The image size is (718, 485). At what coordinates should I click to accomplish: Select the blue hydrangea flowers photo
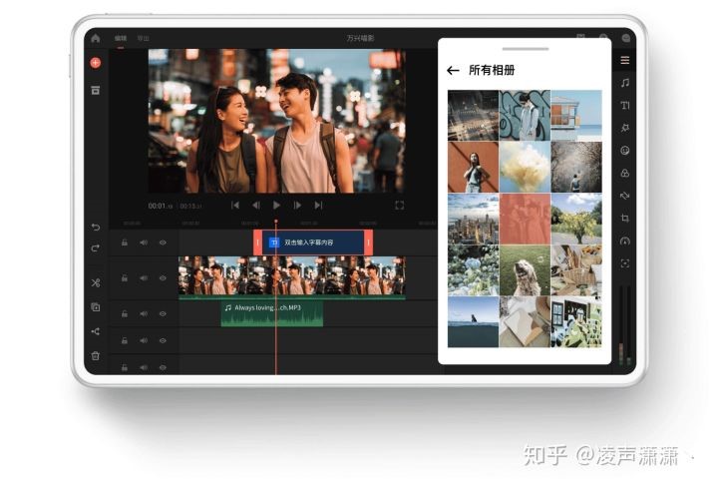point(473,270)
